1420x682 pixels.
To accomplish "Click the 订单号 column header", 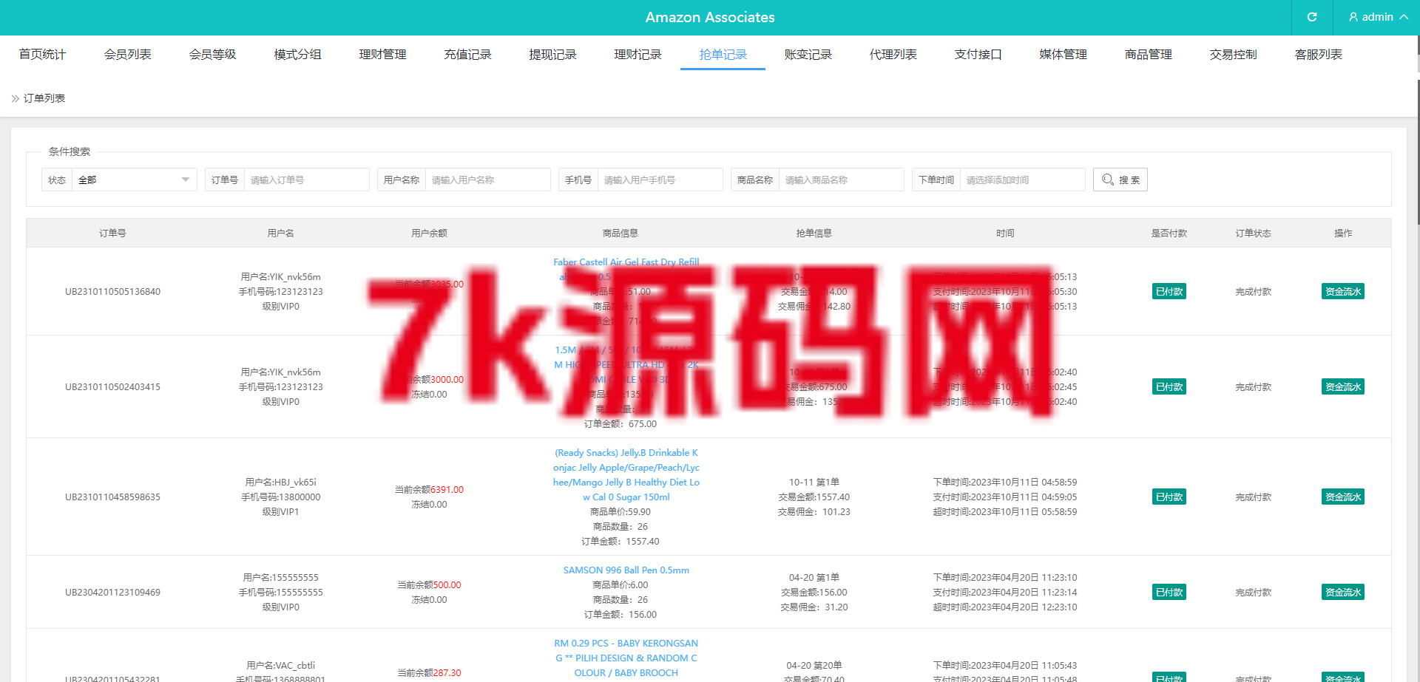I will coord(112,233).
